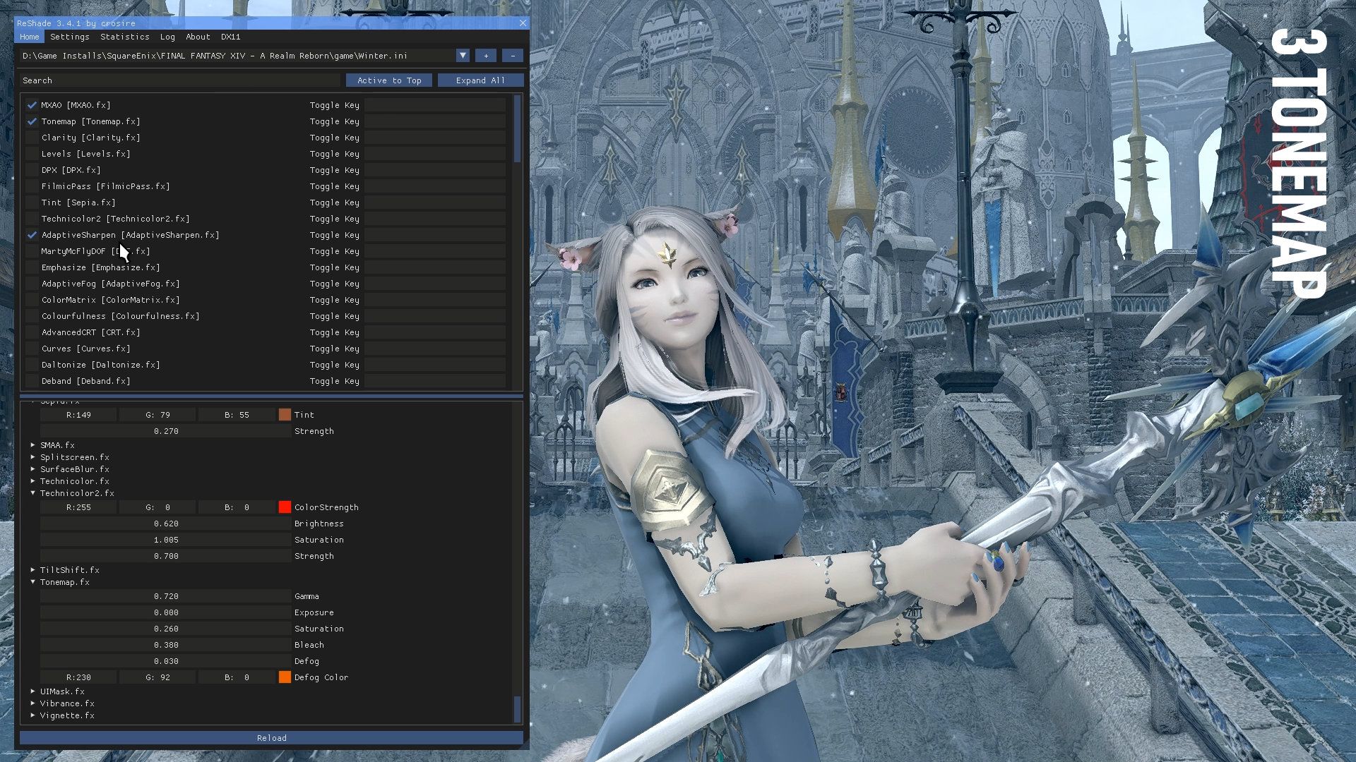Click the Tonemap Defog slider
The image size is (1356, 762).
(166, 661)
